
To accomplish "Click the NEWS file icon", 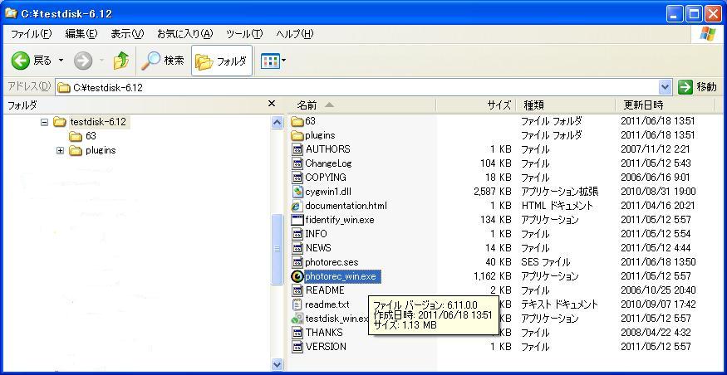I will tap(297, 248).
